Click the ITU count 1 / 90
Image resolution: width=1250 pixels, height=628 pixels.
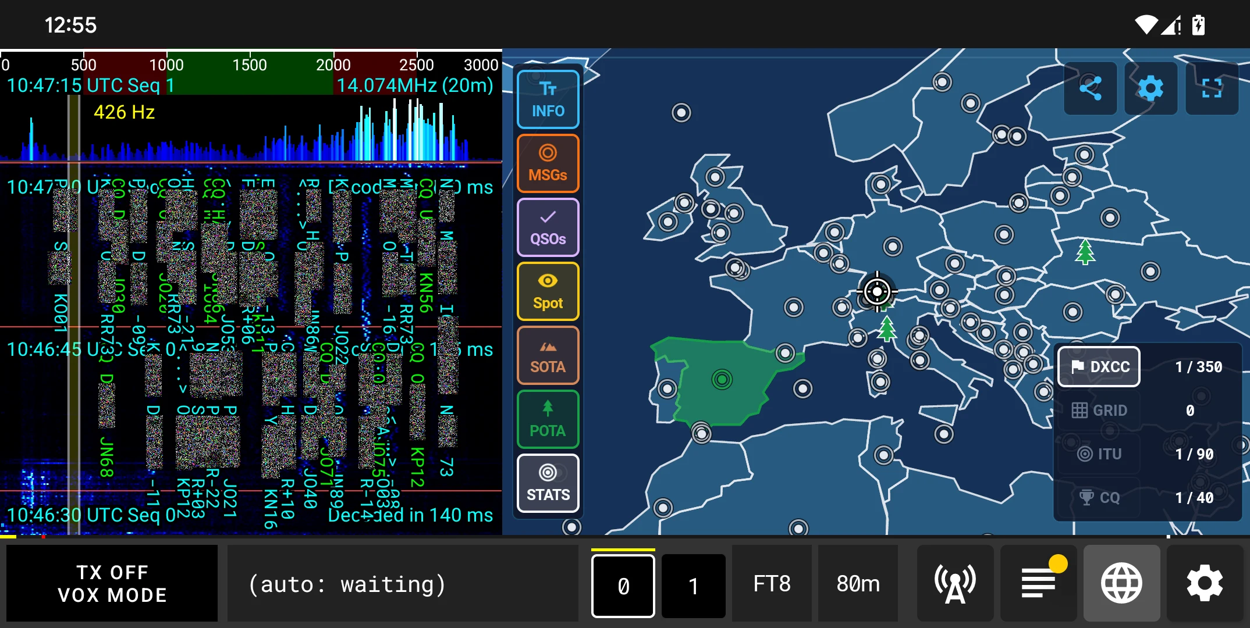point(1194,454)
